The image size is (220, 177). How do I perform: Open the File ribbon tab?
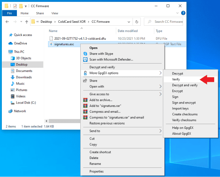[x=10, y=13]
